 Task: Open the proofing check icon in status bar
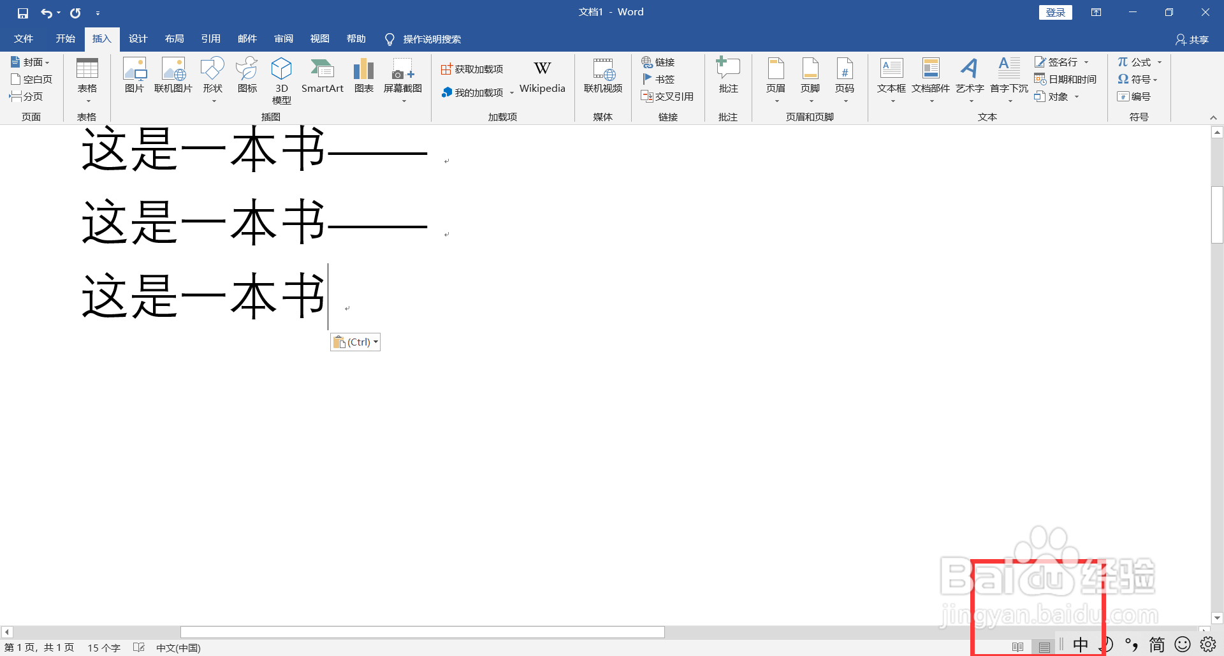[x=138, y=648]
